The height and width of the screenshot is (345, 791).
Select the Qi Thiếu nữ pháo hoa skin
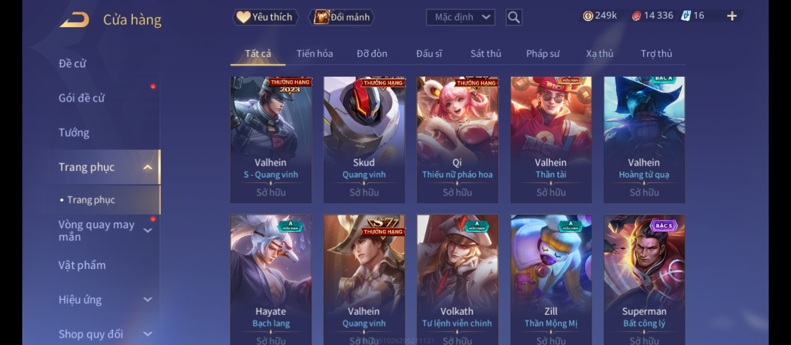[x=457, y=139]
